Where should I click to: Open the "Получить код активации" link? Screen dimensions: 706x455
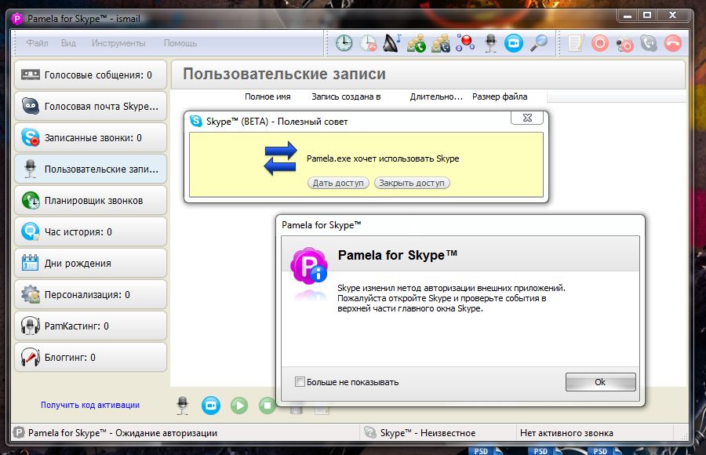click(90, 405)
